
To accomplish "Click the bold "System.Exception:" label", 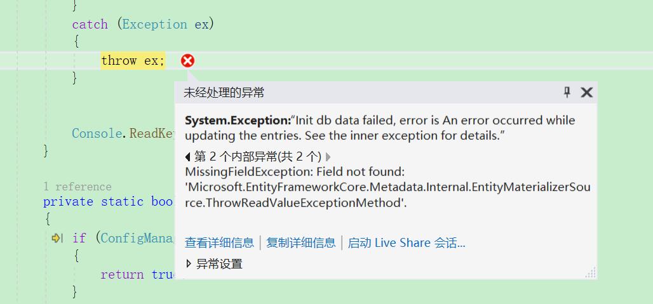I will click(x=237, y=121).
